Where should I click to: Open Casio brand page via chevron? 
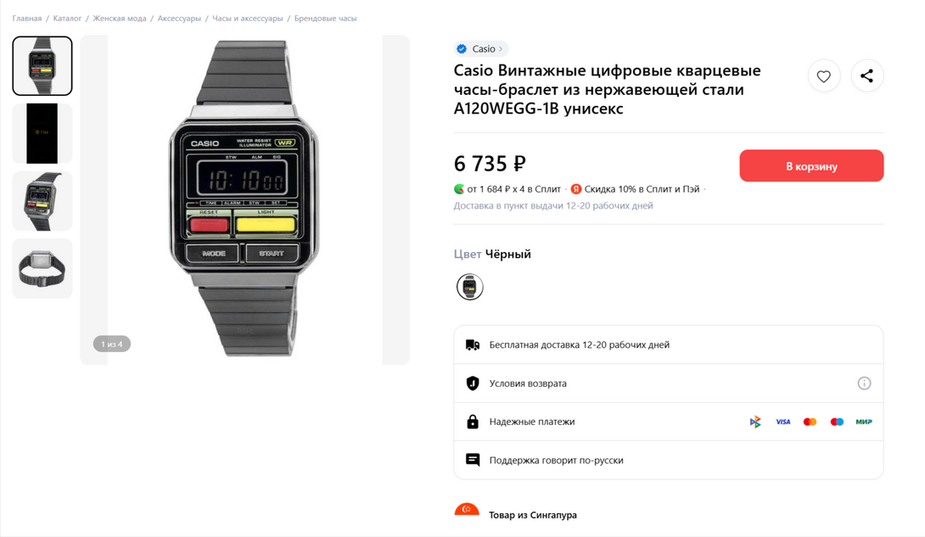point(500,49)
